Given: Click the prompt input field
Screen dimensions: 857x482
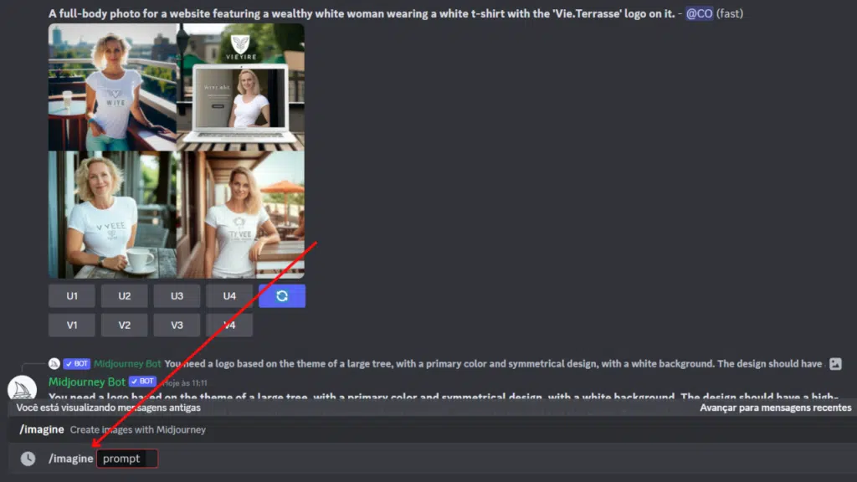Looking at the screenshot, I should coord(127,459).
